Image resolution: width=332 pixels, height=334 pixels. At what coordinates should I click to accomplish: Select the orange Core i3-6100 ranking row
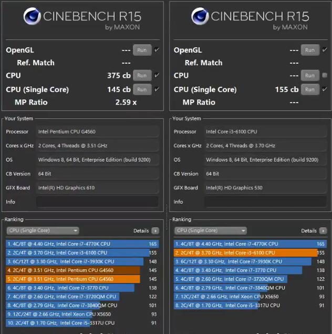[245, 252]
